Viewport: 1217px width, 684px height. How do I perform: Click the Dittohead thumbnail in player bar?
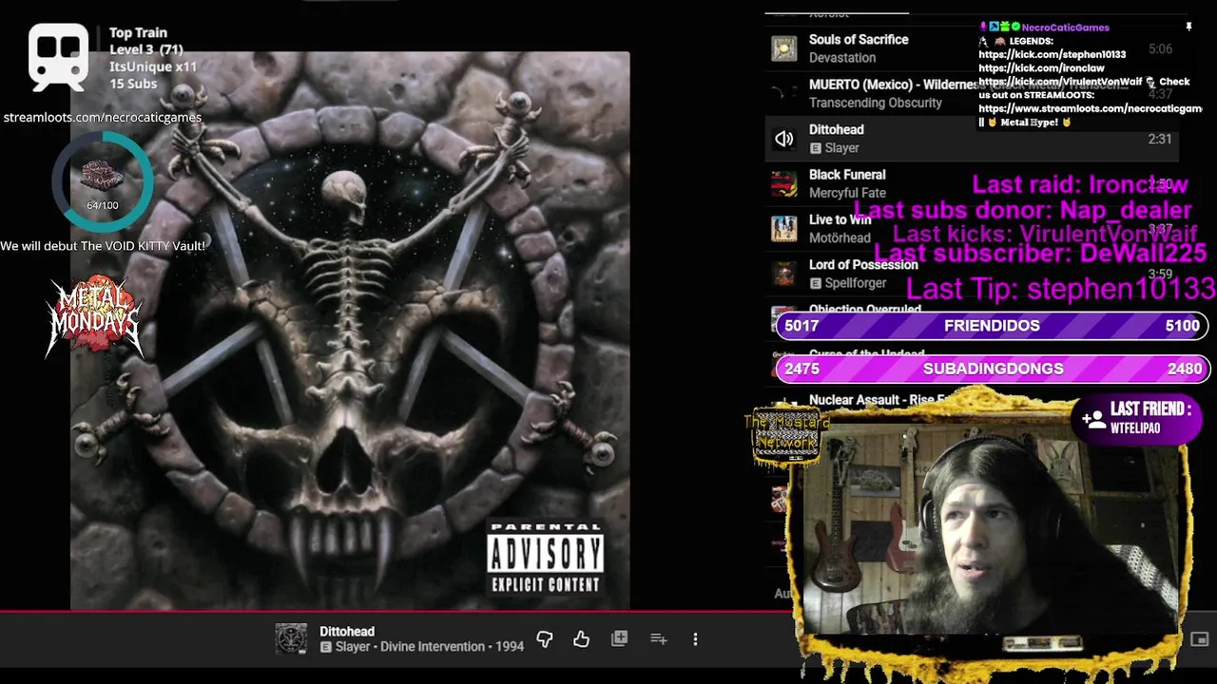point(291,639)
